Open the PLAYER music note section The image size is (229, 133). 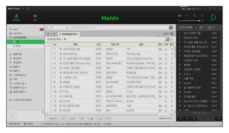pos(16,18)
